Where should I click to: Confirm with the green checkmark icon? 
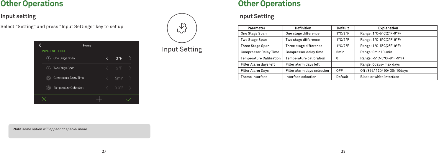pyautogui.click(x=129, y=99)
